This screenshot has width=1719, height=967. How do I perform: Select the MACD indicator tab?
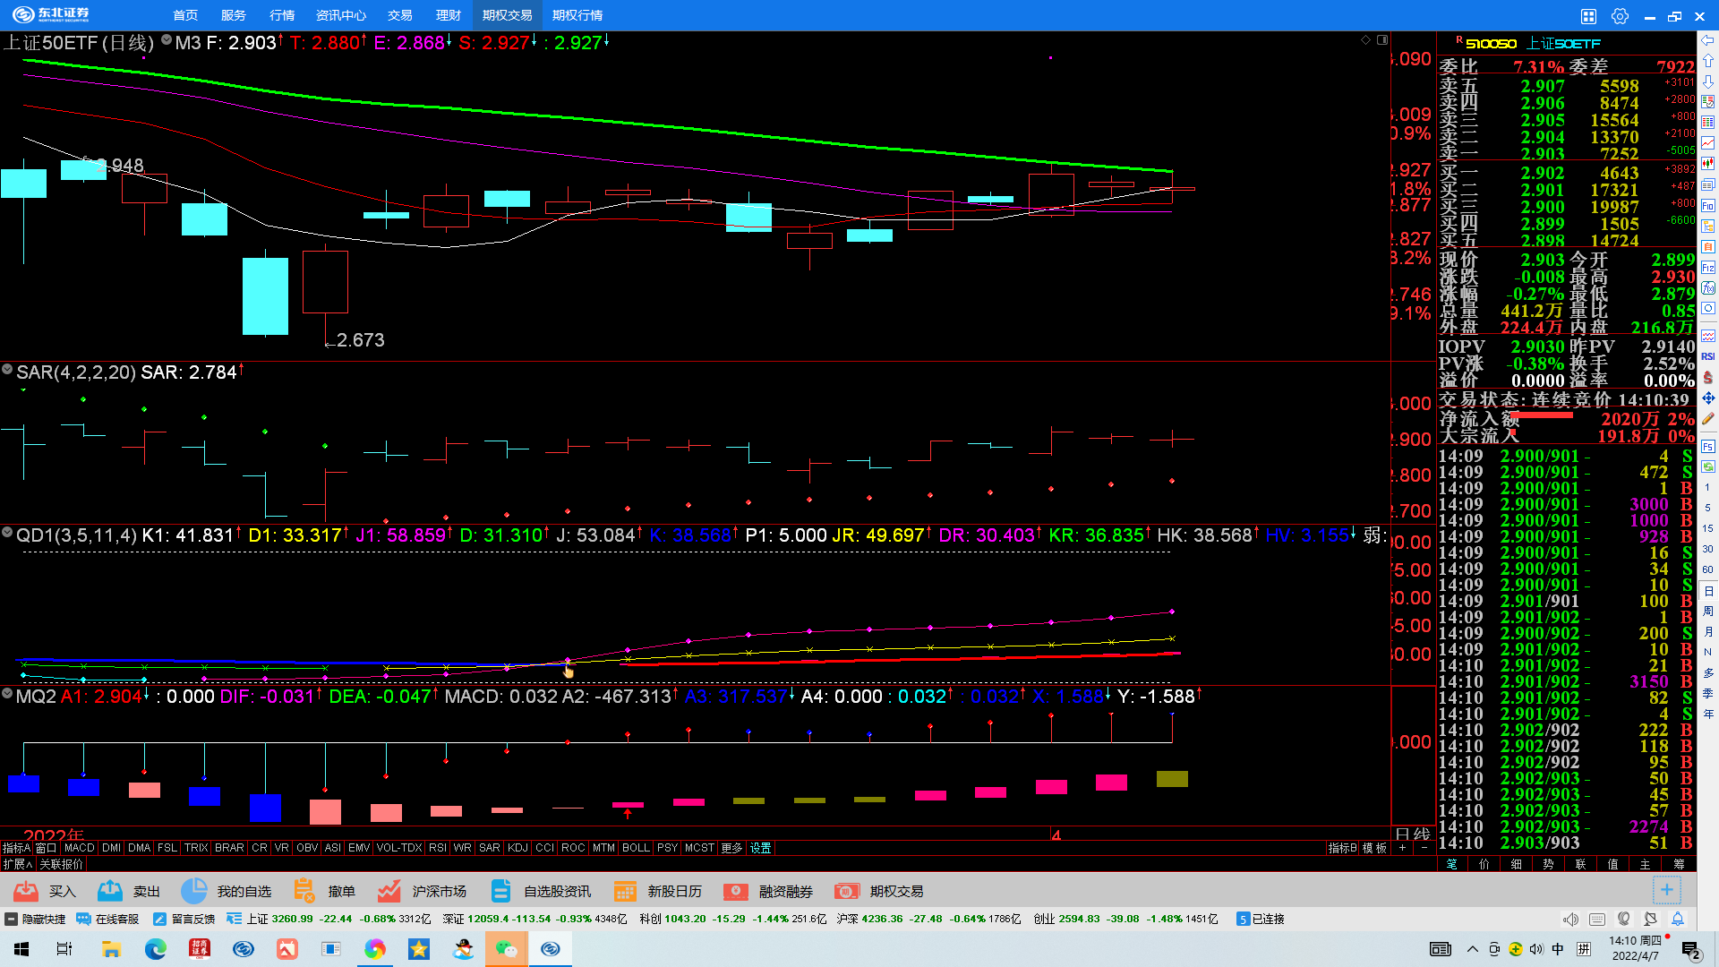79,848
